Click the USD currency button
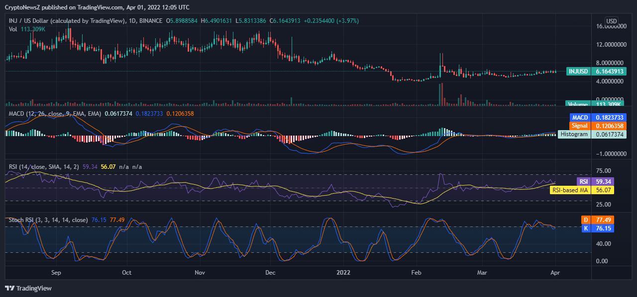 (x=611, y=21)
